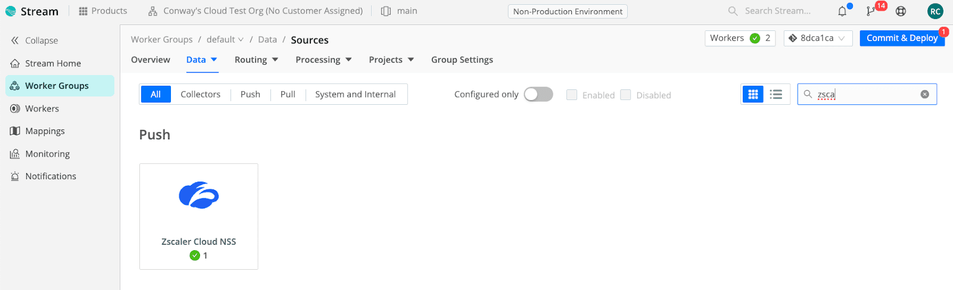Open the Products grid menu
953x290 pixels.
pyautogui.click(x=103, y=11)
